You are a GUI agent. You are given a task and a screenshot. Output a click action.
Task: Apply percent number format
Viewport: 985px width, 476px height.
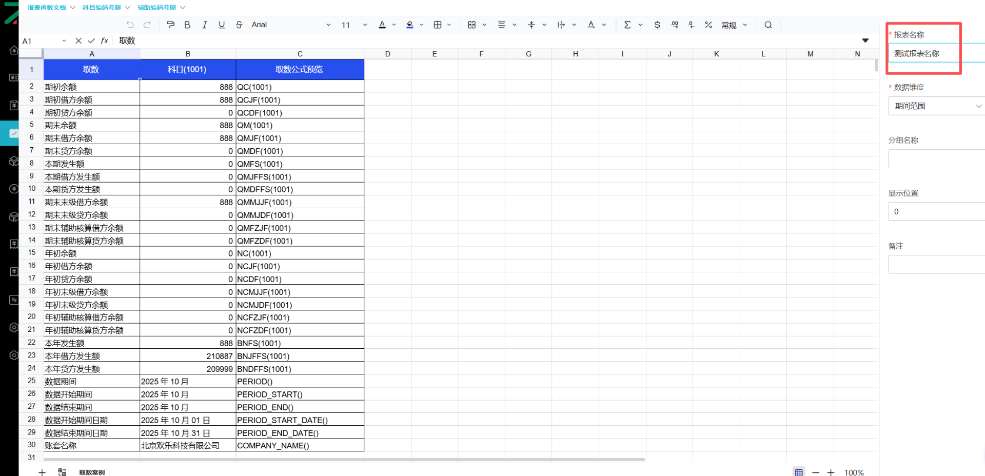click(x=708, y=25)
